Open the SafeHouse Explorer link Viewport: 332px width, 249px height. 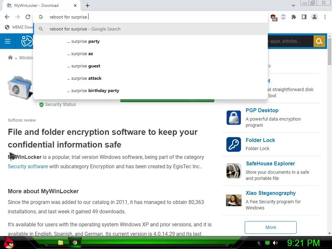point(270,163)
